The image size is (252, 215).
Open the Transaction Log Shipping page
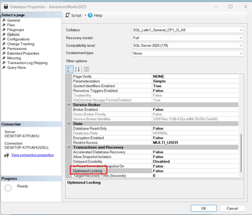point(27,63)
